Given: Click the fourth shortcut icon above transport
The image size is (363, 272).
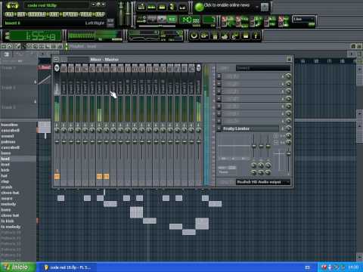Looking at the screenshot, I should (172, 7).
